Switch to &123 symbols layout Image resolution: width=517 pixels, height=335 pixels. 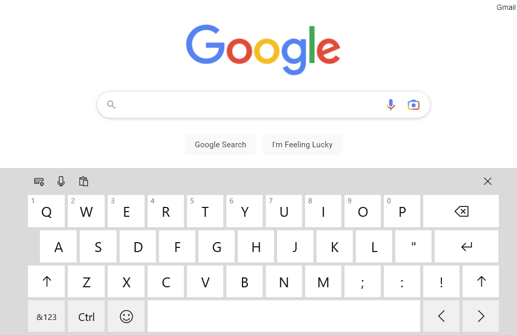(47, 316)
